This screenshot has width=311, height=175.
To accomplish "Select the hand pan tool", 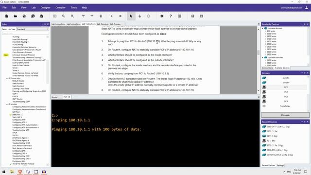I will [139, 16].
